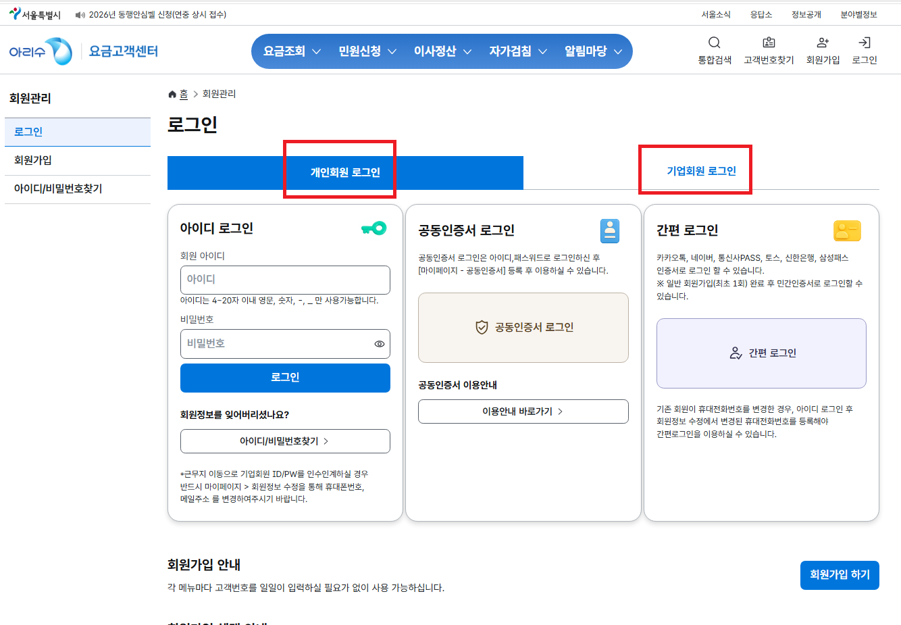Screen dimensions: 901x625
Task: Click into the 비밀번호 input field
Action: coord(285,344)
